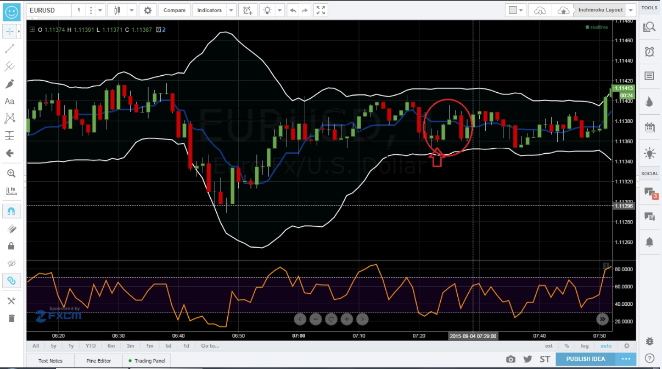The image size is (662, 369).
Task: Select the 5d date range
Action: point(169,346)
